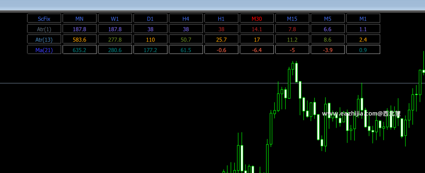Click Atr(13) value 8.6 under M5
Viewport: 425px width, 173px height.
pos(328,39)
